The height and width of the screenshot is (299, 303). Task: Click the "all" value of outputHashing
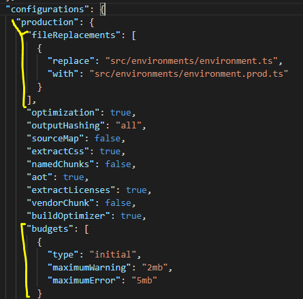(129, 126)
